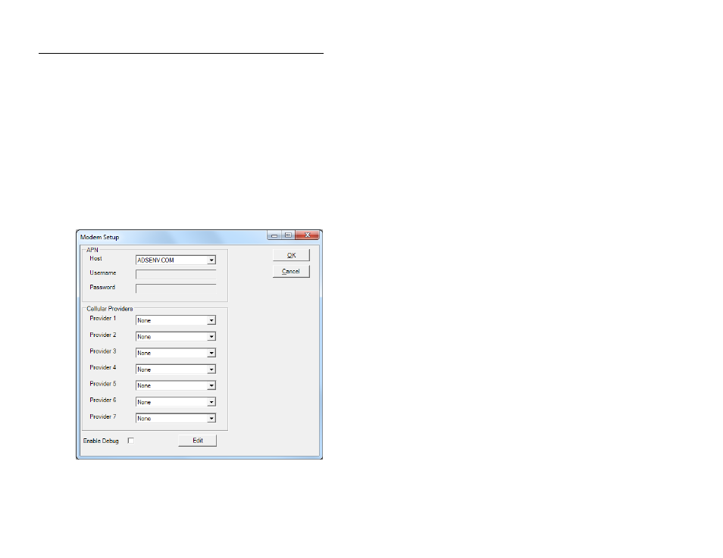723x558 pixels.
Task: Open the Host dropdown arrow
Action: [211, 260]
